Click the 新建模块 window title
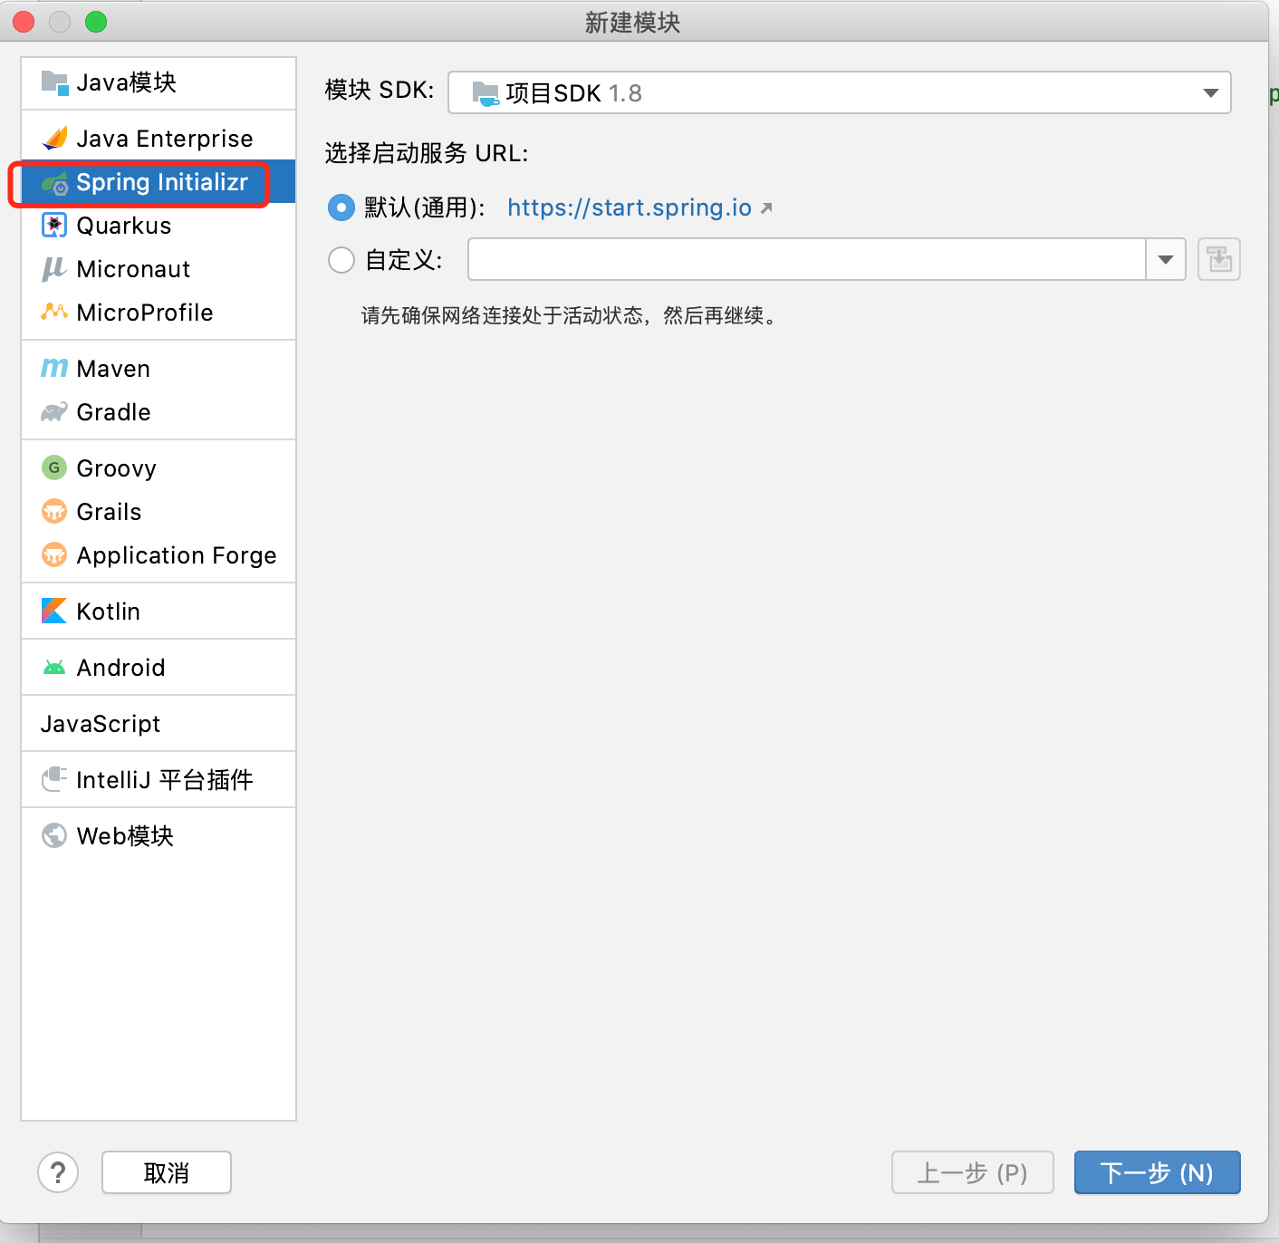 632,22
